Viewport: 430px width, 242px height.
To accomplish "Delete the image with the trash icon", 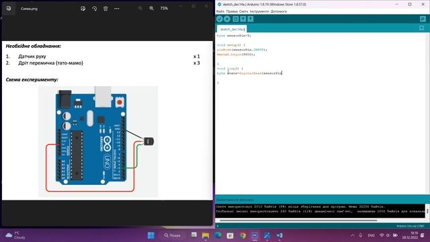I will point(105,9).
